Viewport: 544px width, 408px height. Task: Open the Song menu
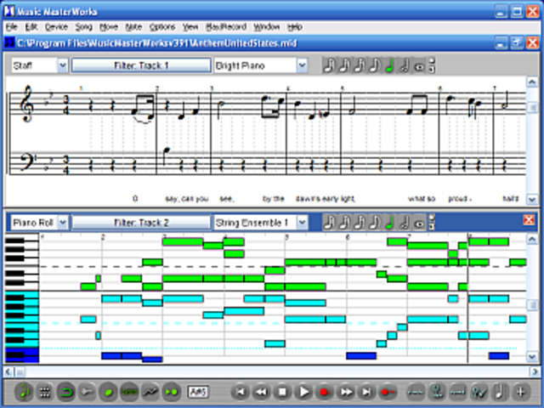83,27
